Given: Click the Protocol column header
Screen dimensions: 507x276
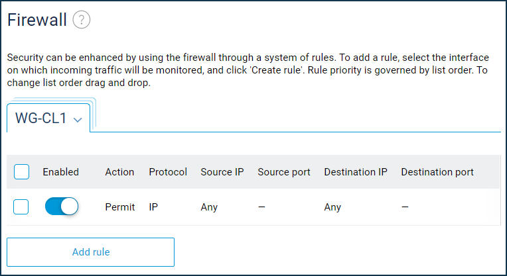Looking at the screenshot, I should coord(168,172).
